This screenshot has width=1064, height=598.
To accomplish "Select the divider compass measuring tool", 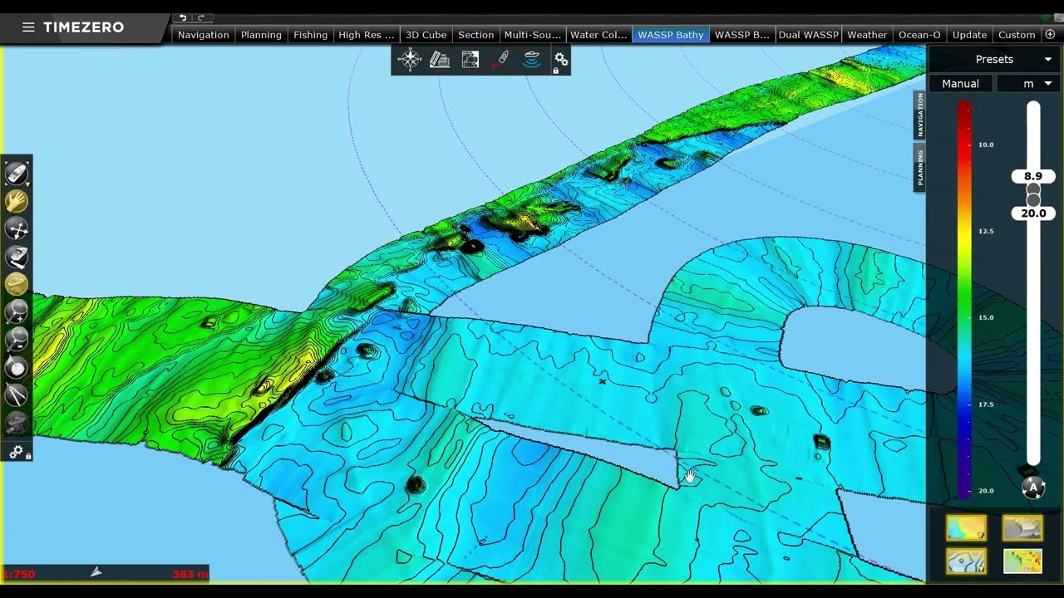I will tap(17, 395).
